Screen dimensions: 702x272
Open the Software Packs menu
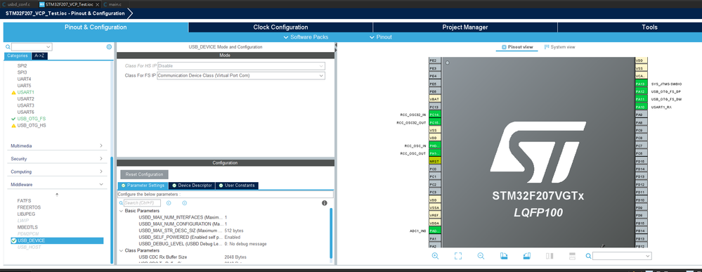(306, 37)
